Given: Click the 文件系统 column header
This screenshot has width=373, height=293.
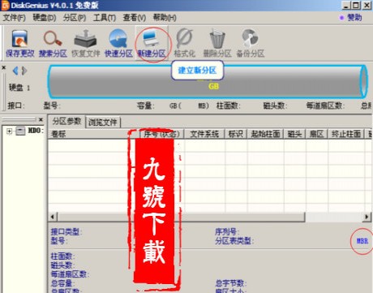Looking at the screenshot, I should click(x=204, y=134).
